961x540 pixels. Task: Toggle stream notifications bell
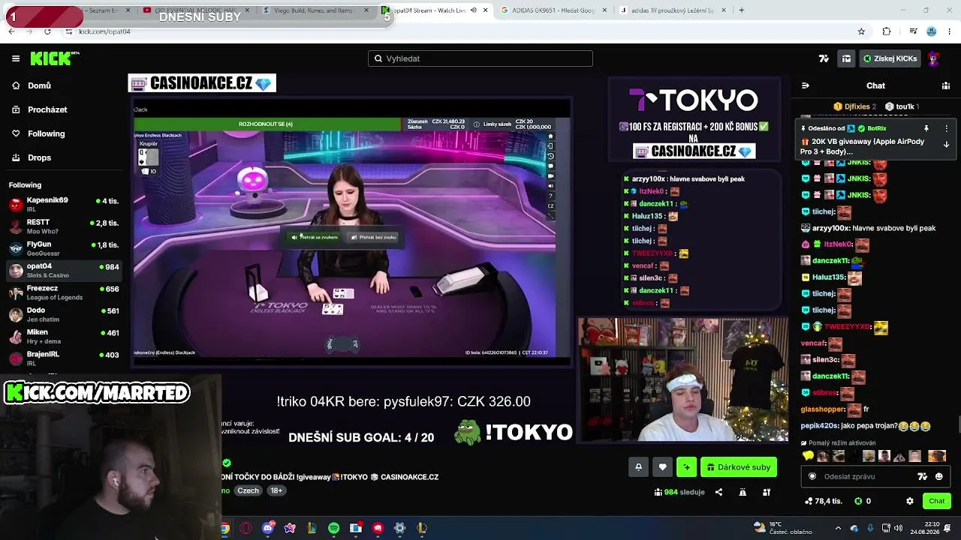tap(638, 467)
